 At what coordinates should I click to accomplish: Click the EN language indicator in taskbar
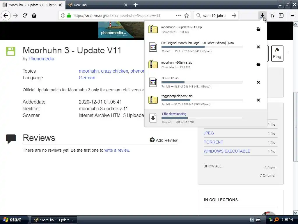click(x=252, y=220)
